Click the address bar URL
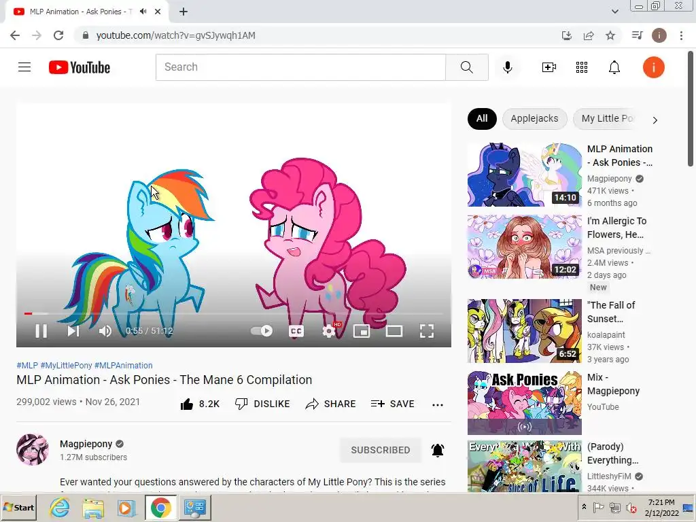Viewport: 696px width, 522px height. click(176, 35)
